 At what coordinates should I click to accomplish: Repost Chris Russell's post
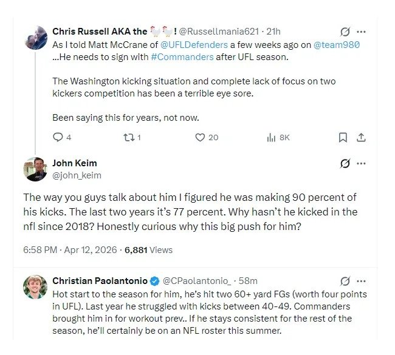tap(128, 138)
